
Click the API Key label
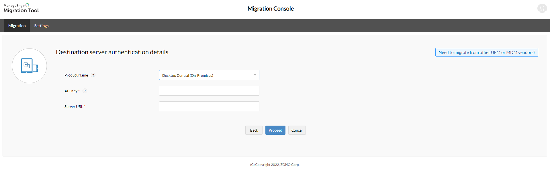(71, 91)
